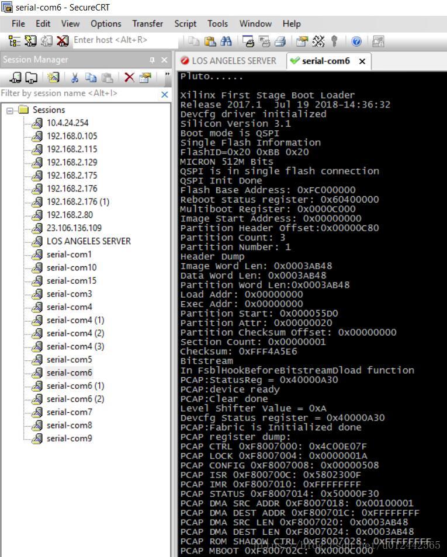Select session serial-com6 (1)
The image size is (447, 557).
coord(75,386)
